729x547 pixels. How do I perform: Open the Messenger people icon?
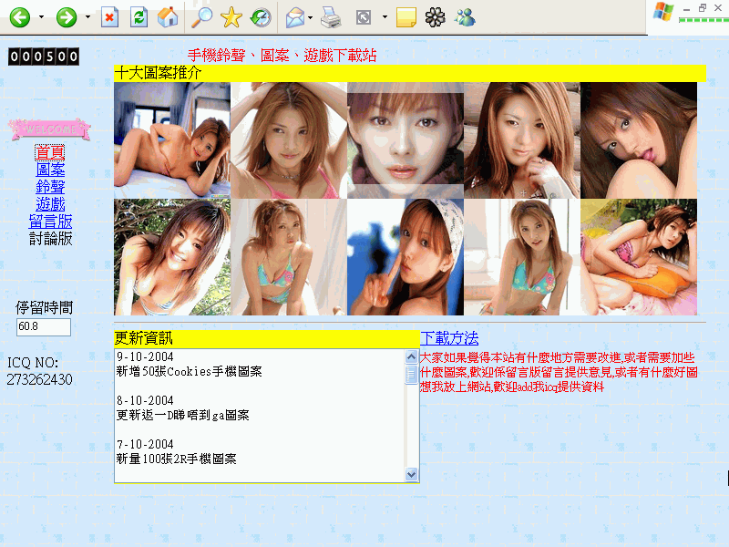(x=465, y=17)
